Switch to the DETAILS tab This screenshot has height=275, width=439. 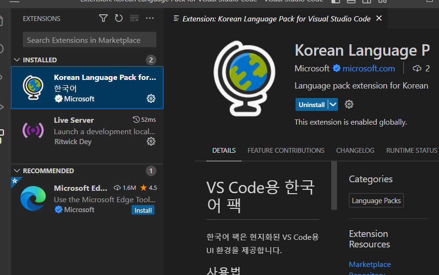coord(224,150)
